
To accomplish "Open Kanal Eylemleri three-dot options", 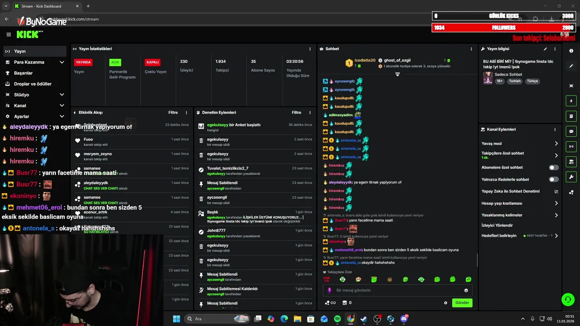I will pos(555,129).
